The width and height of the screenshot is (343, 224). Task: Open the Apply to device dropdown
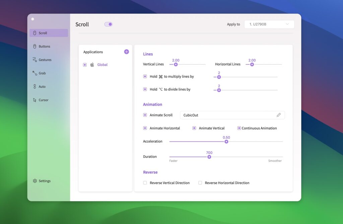[x=269, y=24]
